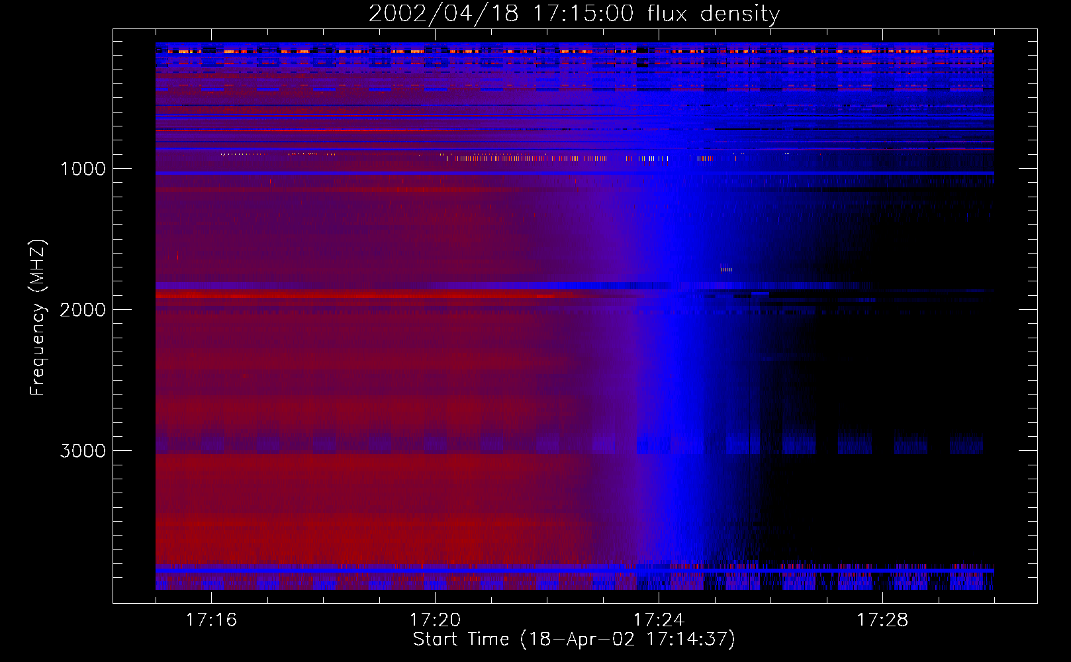Screen dimensions: 1071x662
Task: Click the '17:16' time tick label
Action: coord(211,620)
